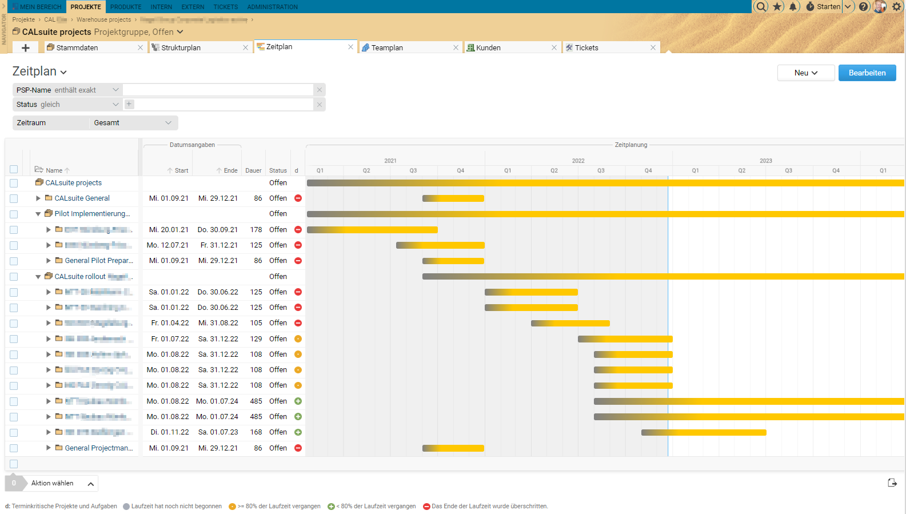Tick checkbox for General Pilot Prepar... row
This screenshot has height=514, width=906.
point(14,261)
